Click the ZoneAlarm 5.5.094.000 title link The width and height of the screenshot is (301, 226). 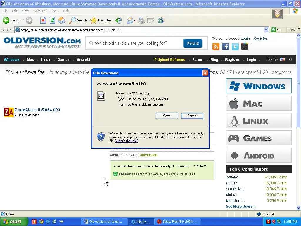37,110
